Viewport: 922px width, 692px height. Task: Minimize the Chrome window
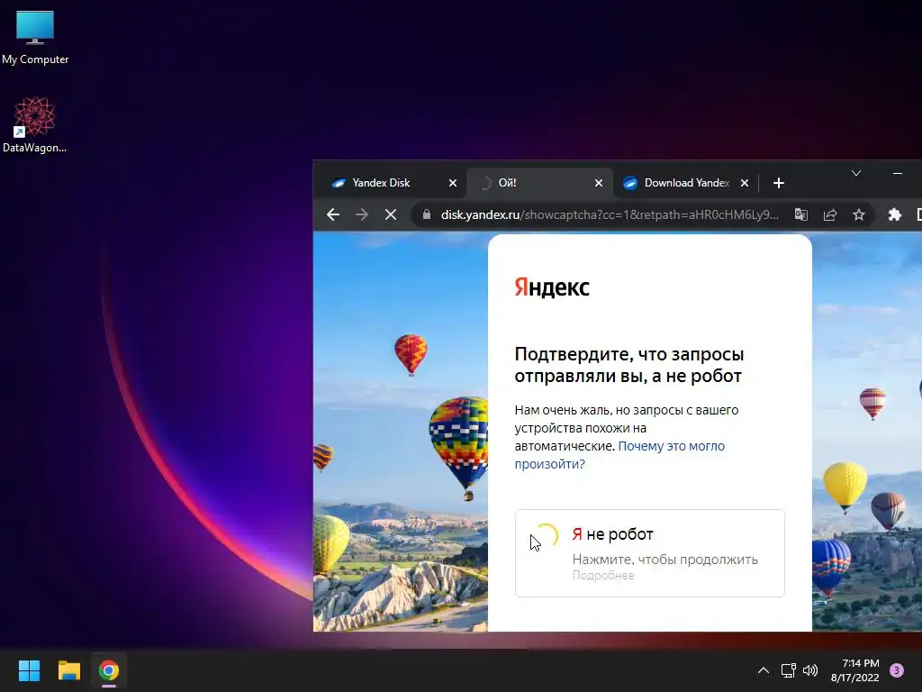(898, 173)
